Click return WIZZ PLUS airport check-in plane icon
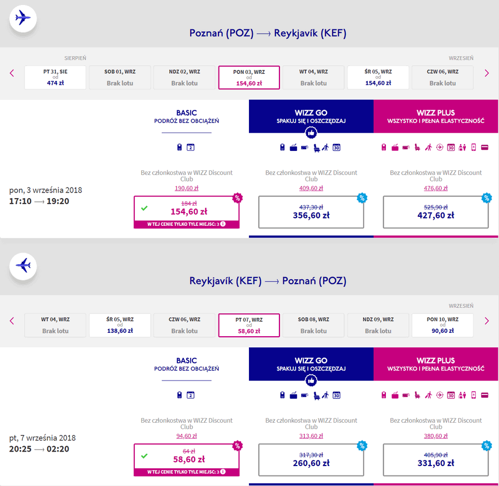Image resolution: width=499 pixels, height=486 pixels. pos(440,395)
